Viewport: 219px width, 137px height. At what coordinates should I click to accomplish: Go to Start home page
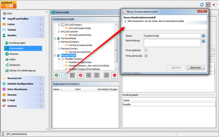point(8,13)
